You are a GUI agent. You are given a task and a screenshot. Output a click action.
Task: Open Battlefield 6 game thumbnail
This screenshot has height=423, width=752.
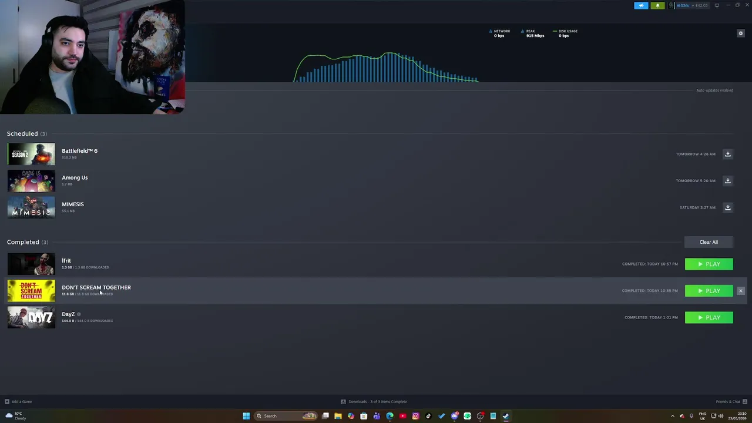[31, 154]
